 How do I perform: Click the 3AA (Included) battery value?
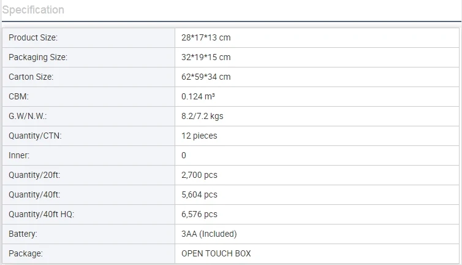pos(209,234)
